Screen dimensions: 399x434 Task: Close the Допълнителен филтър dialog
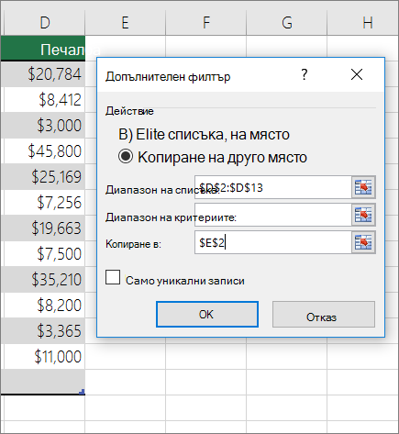pos(357,74)
